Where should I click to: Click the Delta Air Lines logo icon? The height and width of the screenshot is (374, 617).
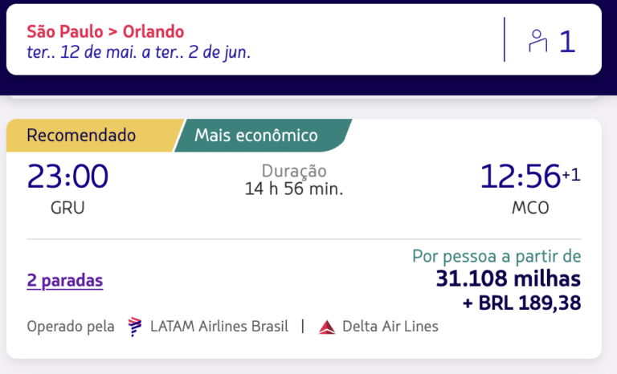point(327,327)
